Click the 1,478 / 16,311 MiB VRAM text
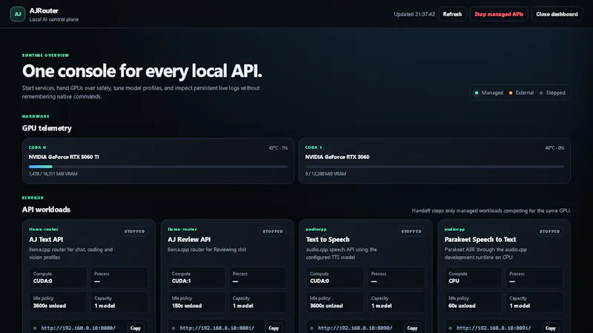Screen dimensions: 593x333 click(x=53, y=174)
